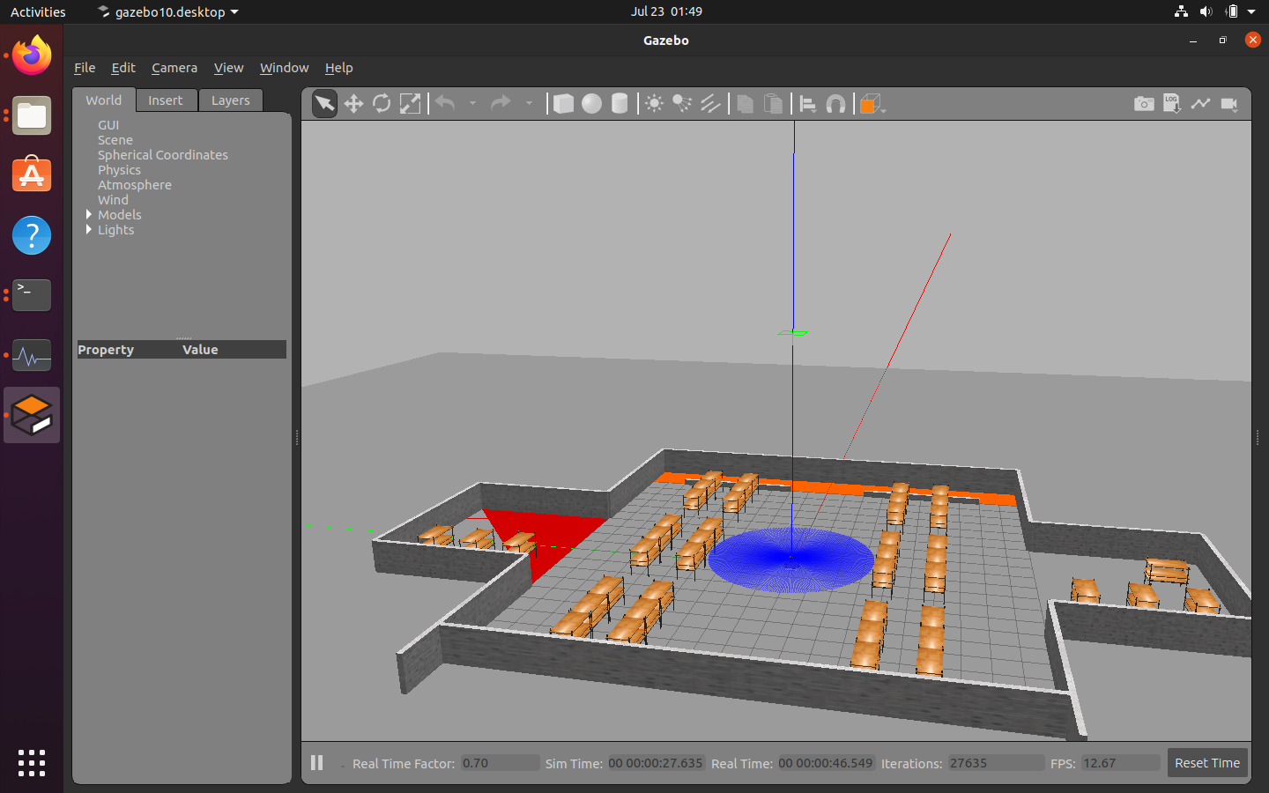Screen dimensions: 1269x793
Task: Select Physics in the World tree
Action: [x=119, y=170]
